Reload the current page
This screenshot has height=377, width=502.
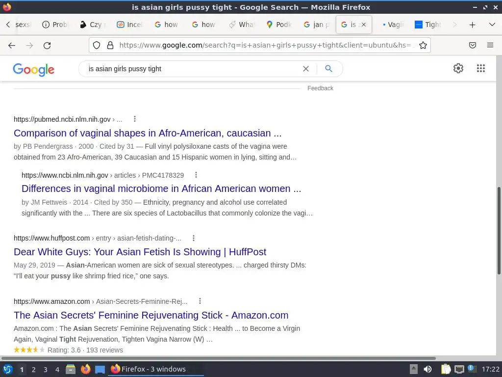tap(47, 46)
